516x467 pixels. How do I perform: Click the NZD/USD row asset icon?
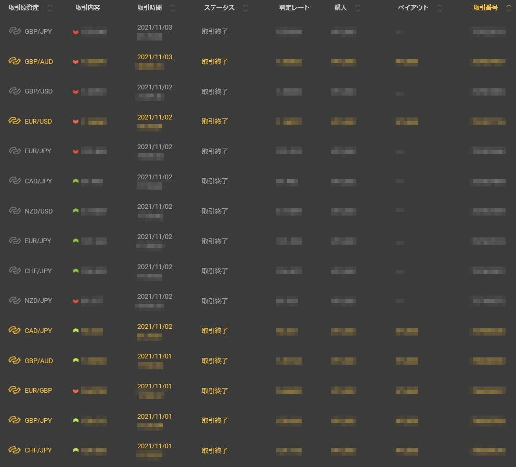pos(15,211)
